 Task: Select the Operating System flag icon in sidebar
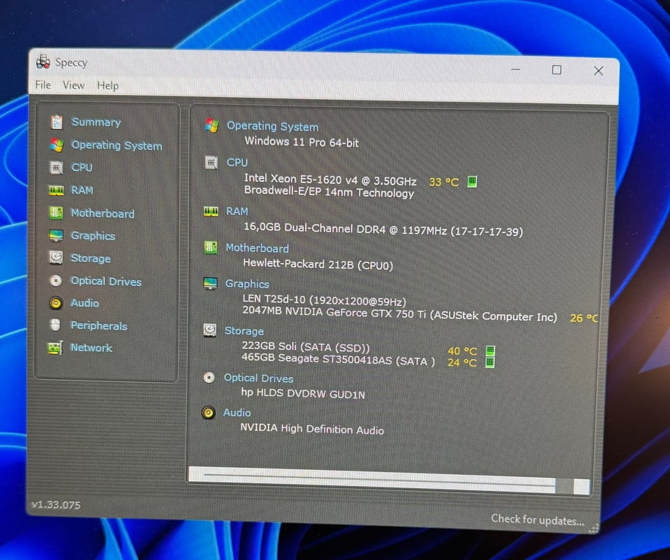pos(57,145)
